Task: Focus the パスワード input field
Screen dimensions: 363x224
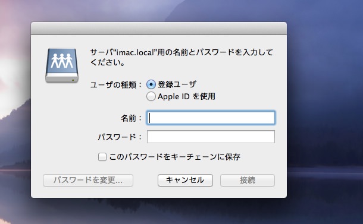Action: pyautogui.click(x=211, y=137)
